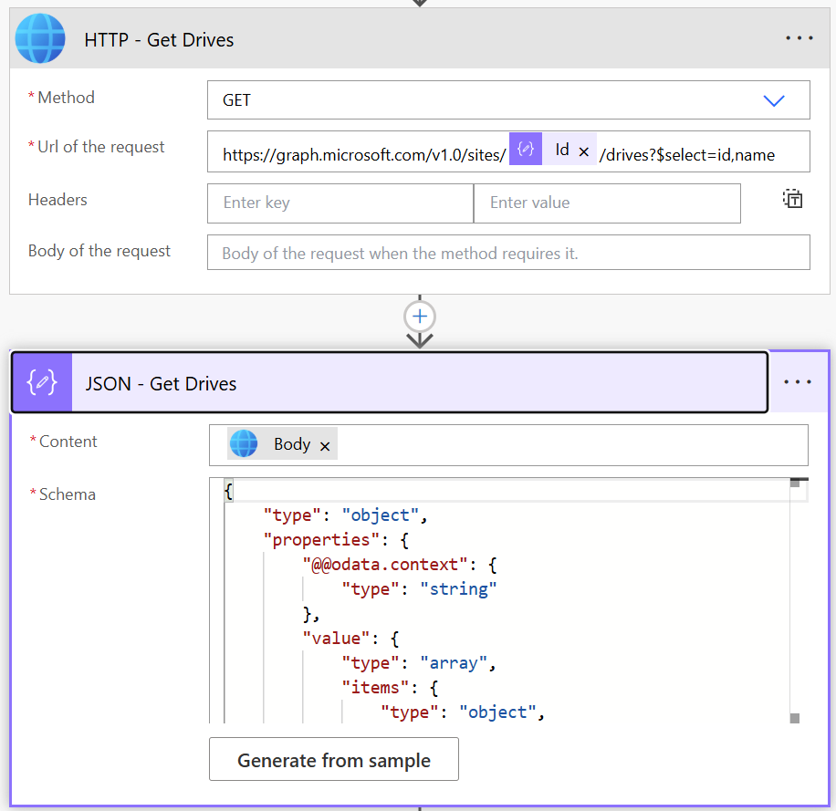Viewport: 836px width, 811px height.
Task: Click the Headers Enter value field
Action: coord(607,203)
